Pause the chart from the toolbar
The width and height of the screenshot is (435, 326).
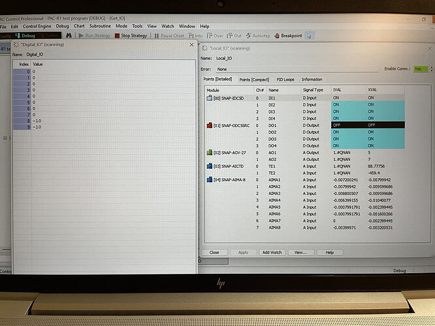click(169, 36)
